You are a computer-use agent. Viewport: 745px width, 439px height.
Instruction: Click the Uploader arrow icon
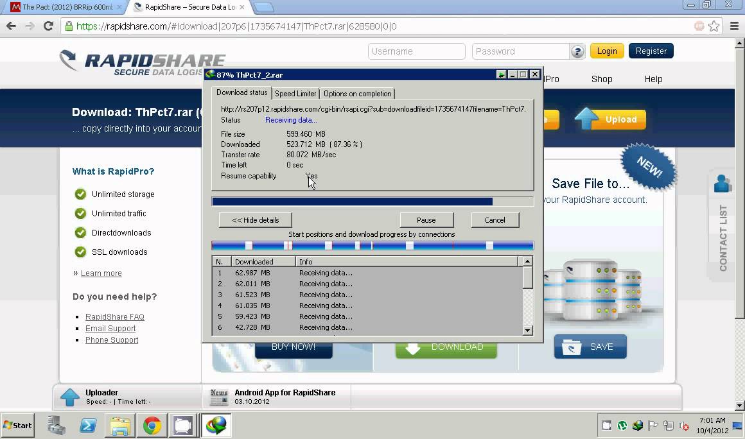pos(70,397)
